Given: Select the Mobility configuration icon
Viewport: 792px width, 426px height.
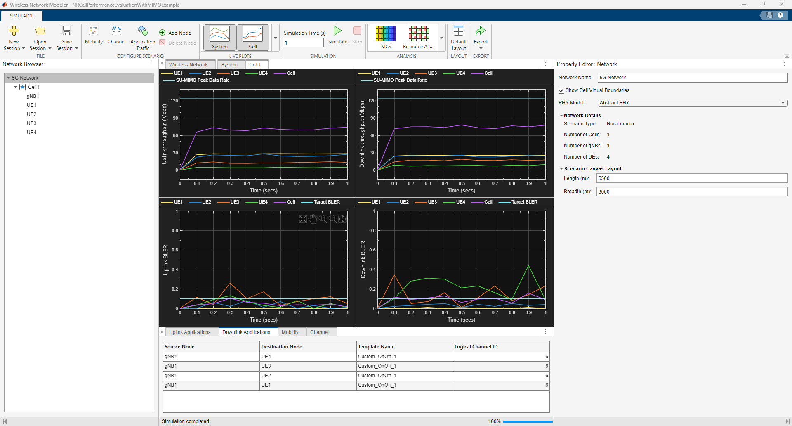Looking at the screenshot, I should pyautogui.click(x=94, y=36).
